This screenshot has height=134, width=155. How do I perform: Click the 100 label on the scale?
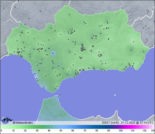(x=120, y=131)
